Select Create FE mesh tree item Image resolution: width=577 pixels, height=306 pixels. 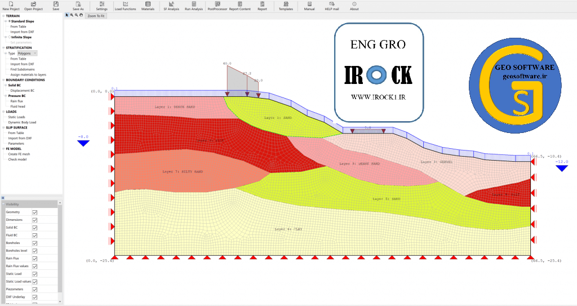point(20,154)
